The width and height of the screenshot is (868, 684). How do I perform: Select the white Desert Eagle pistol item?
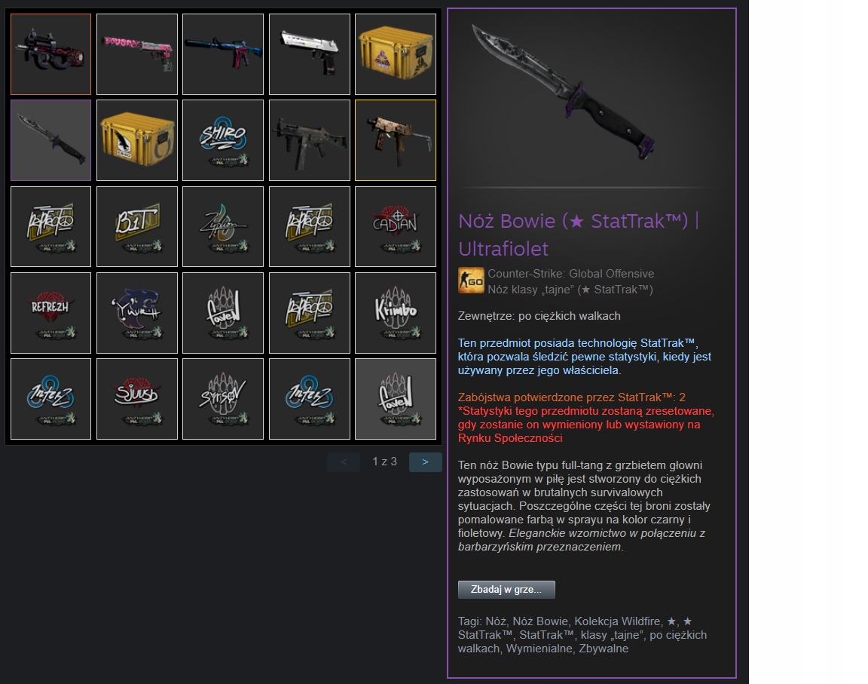tap(310, 54)
